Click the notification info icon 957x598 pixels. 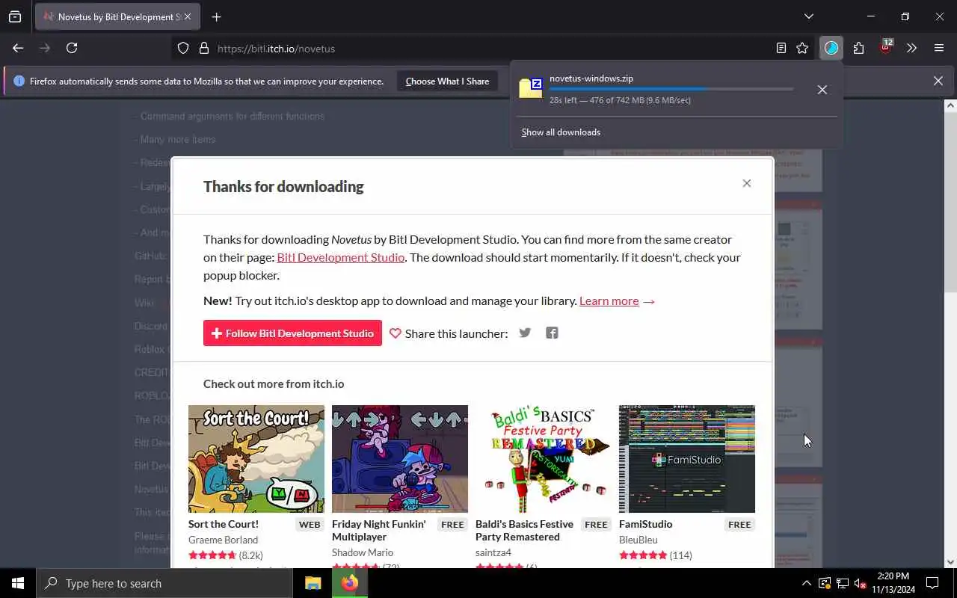tap(19, 81)
